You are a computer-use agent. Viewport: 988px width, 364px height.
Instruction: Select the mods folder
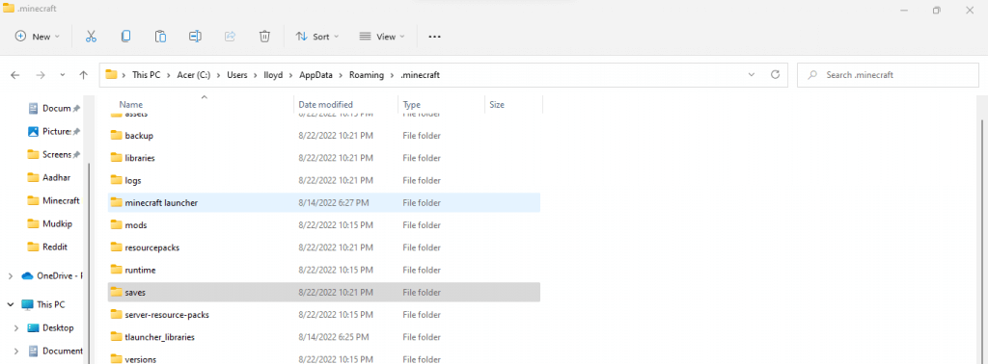pyautogui.click(x=324, y=225)
